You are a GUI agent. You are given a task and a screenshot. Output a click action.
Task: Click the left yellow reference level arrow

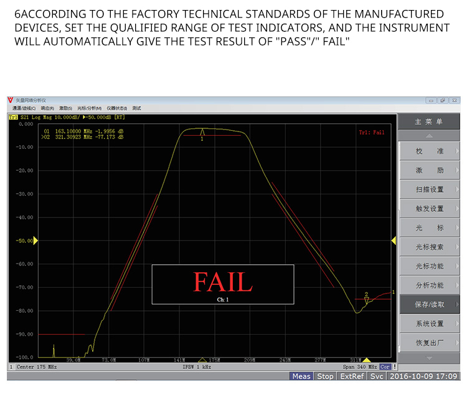pos(35,240)
